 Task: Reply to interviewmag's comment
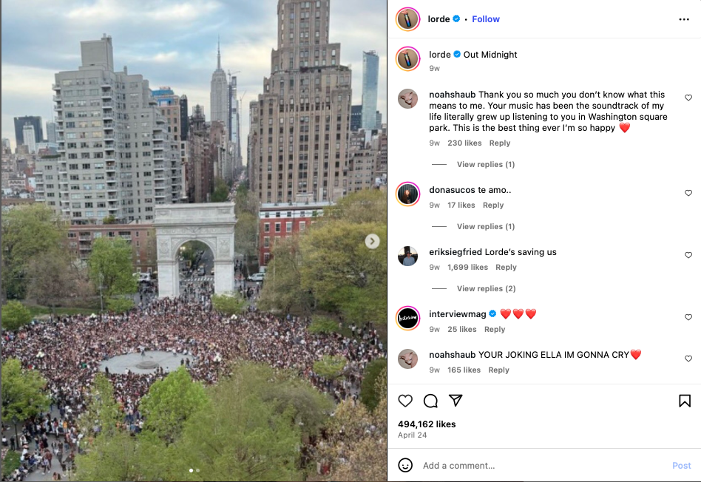coord(495,329)
